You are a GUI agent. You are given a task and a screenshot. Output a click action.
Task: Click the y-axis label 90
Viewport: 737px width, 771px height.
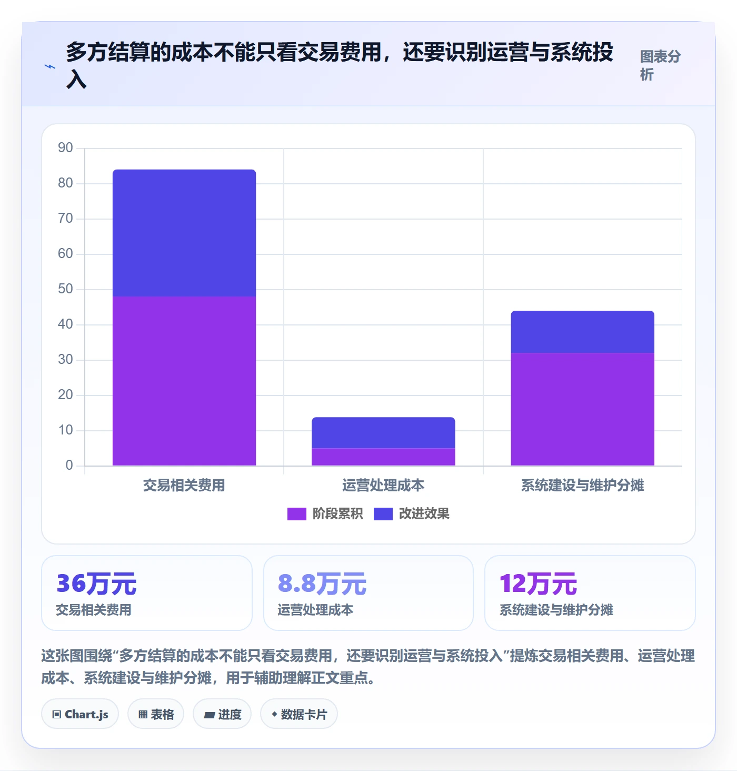(65, 148)
